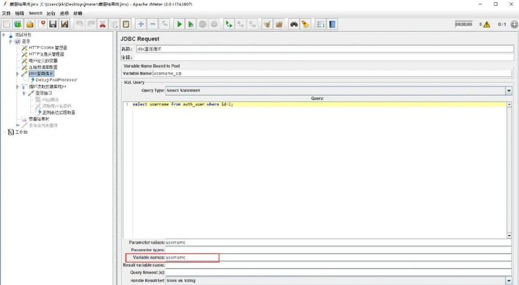Screen dimensions: 519x285
Task: Open the Handle ResultSet dropdown
Action: point(509,280)
